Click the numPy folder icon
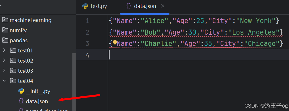Screen dimensions: 289x111 (x=5, y=30)
